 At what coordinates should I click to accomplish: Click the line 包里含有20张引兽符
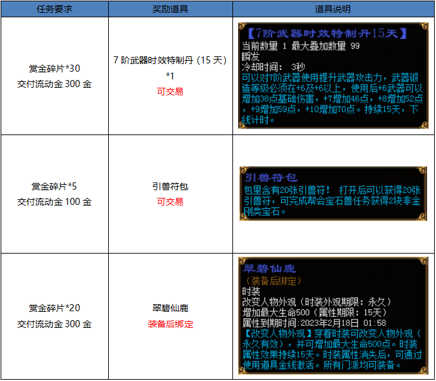[332, 191]
